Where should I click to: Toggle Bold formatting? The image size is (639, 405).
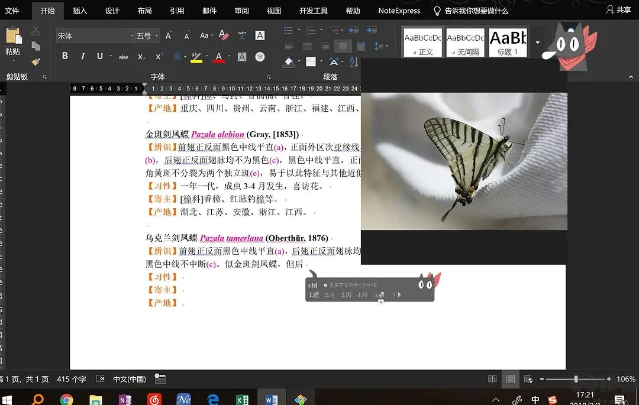(65, 57)
